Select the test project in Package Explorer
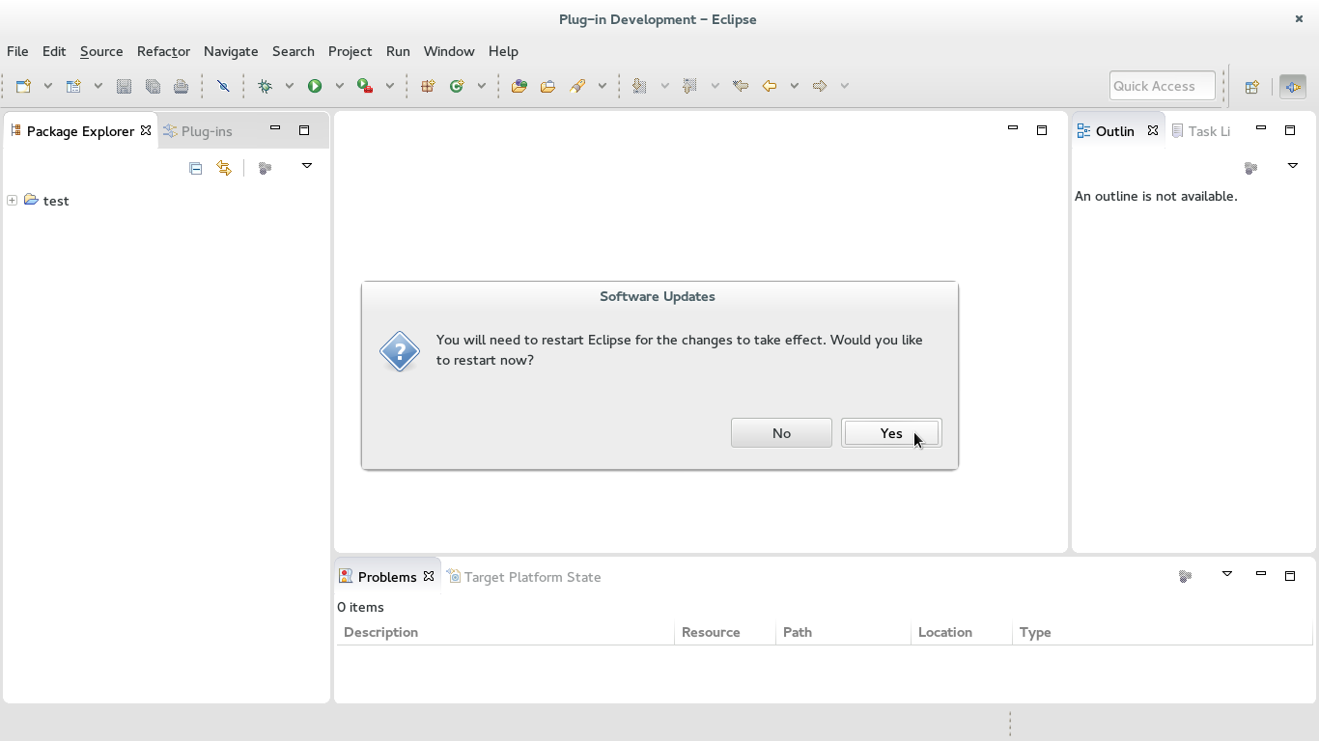 click(56, 201)
